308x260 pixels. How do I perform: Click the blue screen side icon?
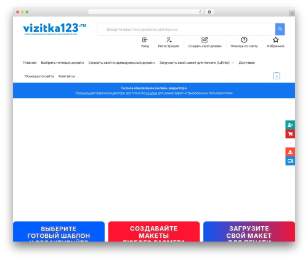pyautogui.click(x=290, y=161)
